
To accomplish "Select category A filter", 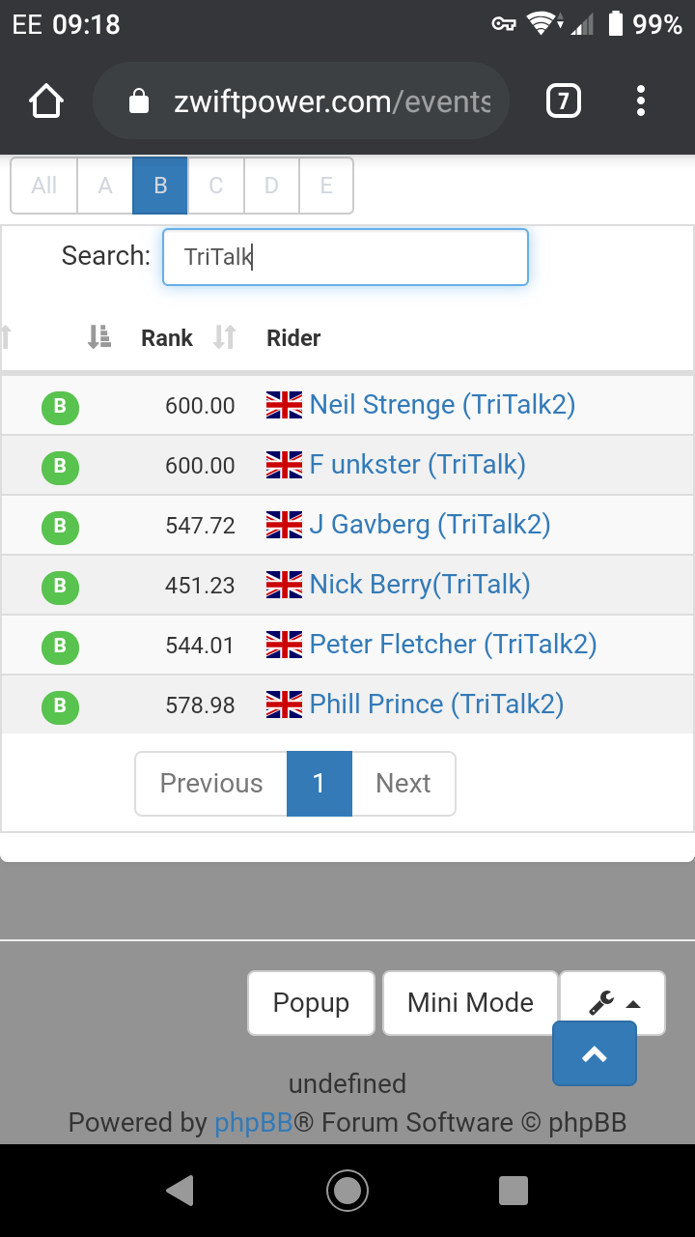I will click(x=105, y=186).
